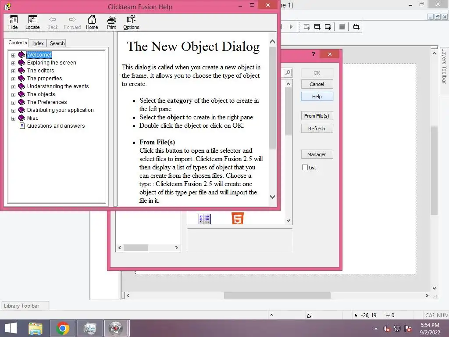Click the help scrollbar up arrow
This screenshot has height=337, width=449.
pyautogui.click(x=273, y=42)
